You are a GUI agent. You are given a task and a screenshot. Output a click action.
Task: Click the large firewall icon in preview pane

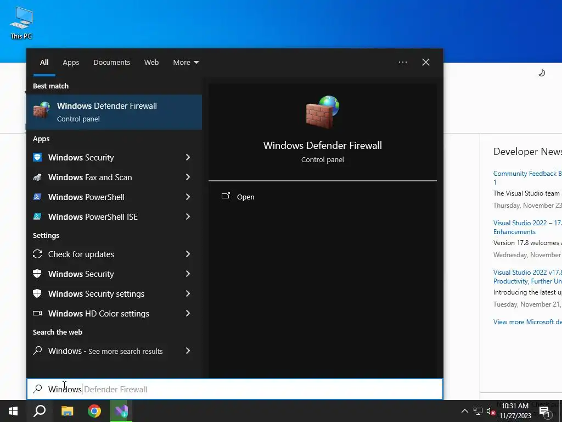(x=322, y=112)
